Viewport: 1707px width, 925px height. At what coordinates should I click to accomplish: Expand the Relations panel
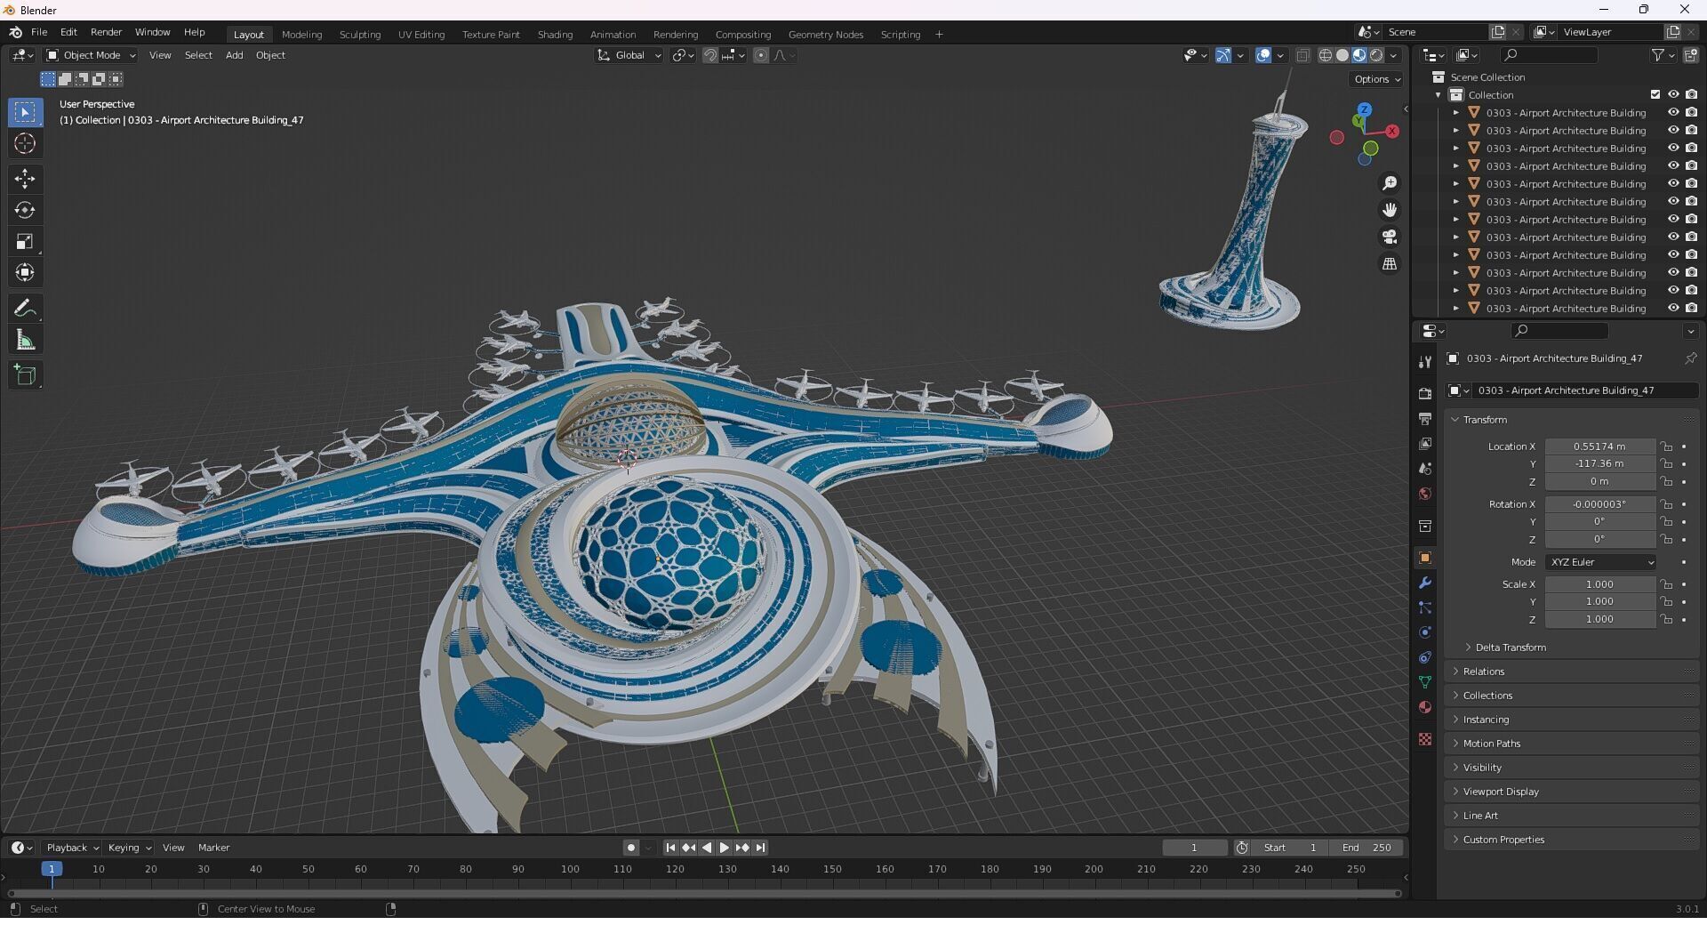[x=1483, y=672]
